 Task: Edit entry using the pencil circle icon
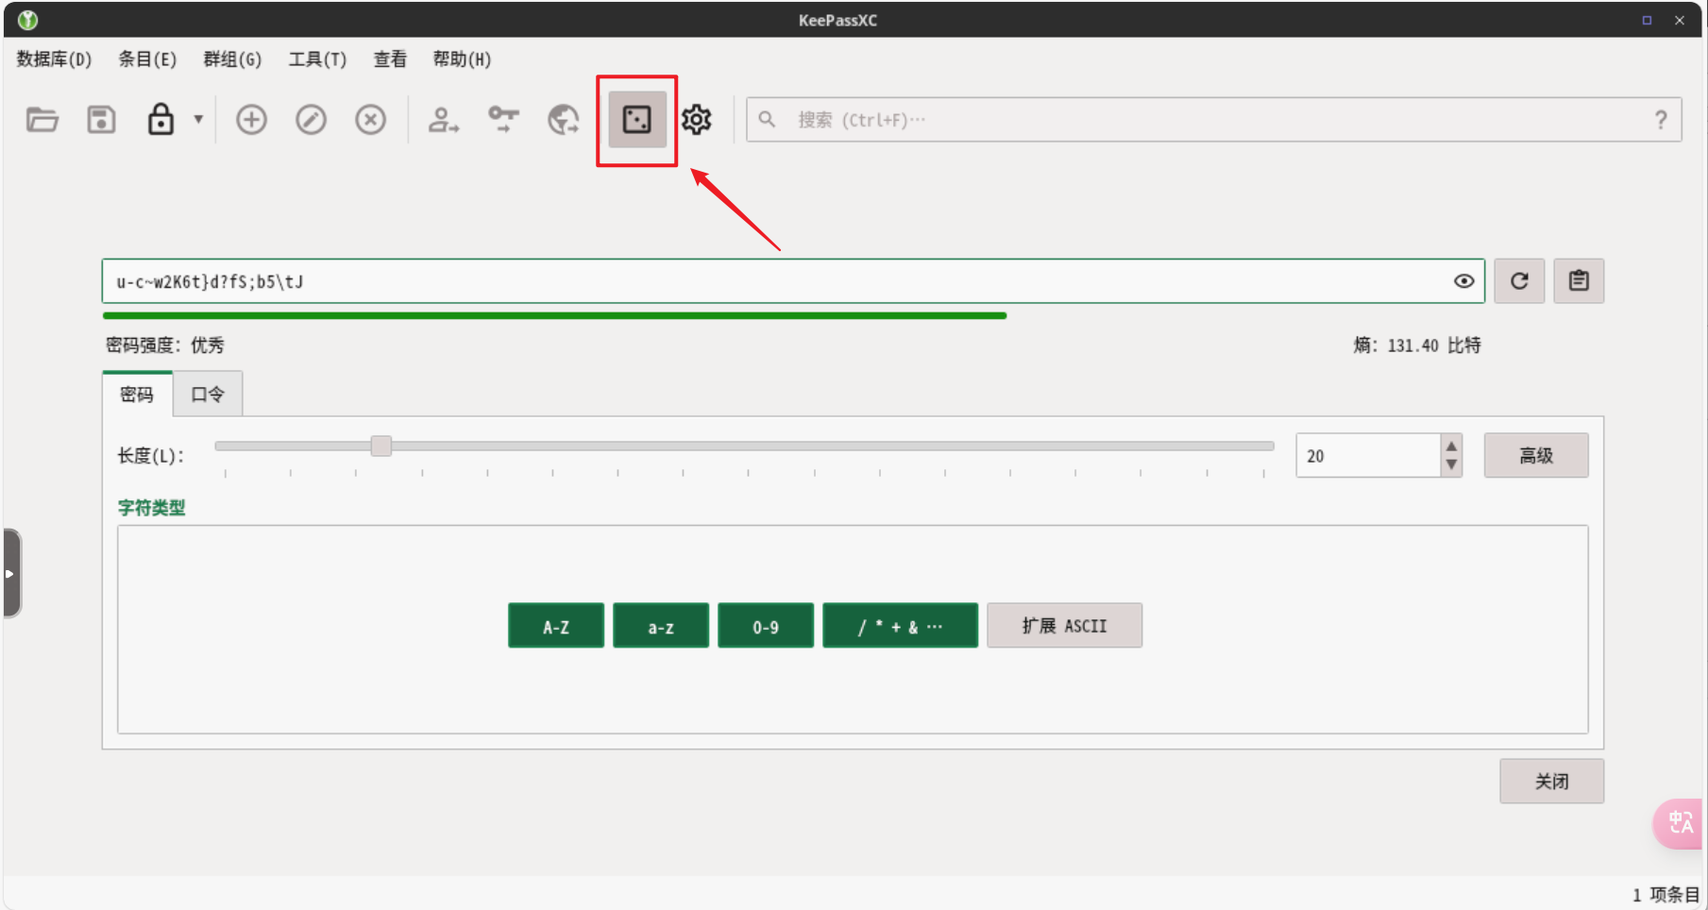(311, 120)
